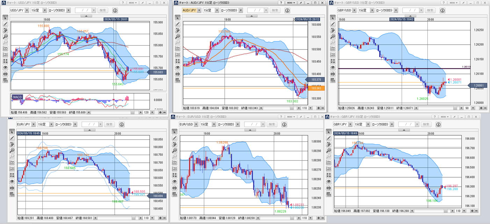Select the pencil drawing tool in USD/JPY chart

[x=5, y=24]
